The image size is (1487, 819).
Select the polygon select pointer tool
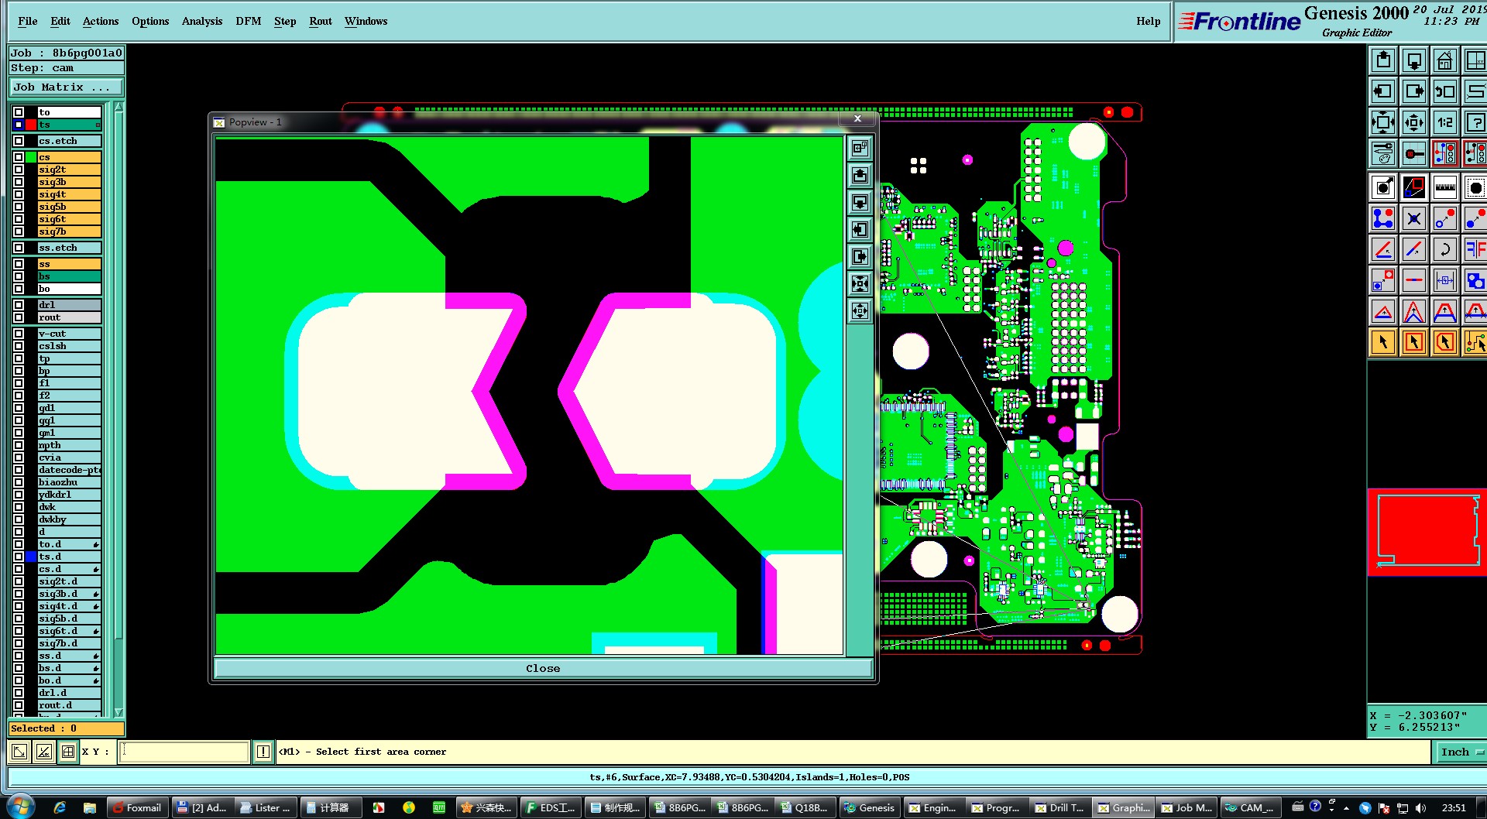coord(1444,342)
